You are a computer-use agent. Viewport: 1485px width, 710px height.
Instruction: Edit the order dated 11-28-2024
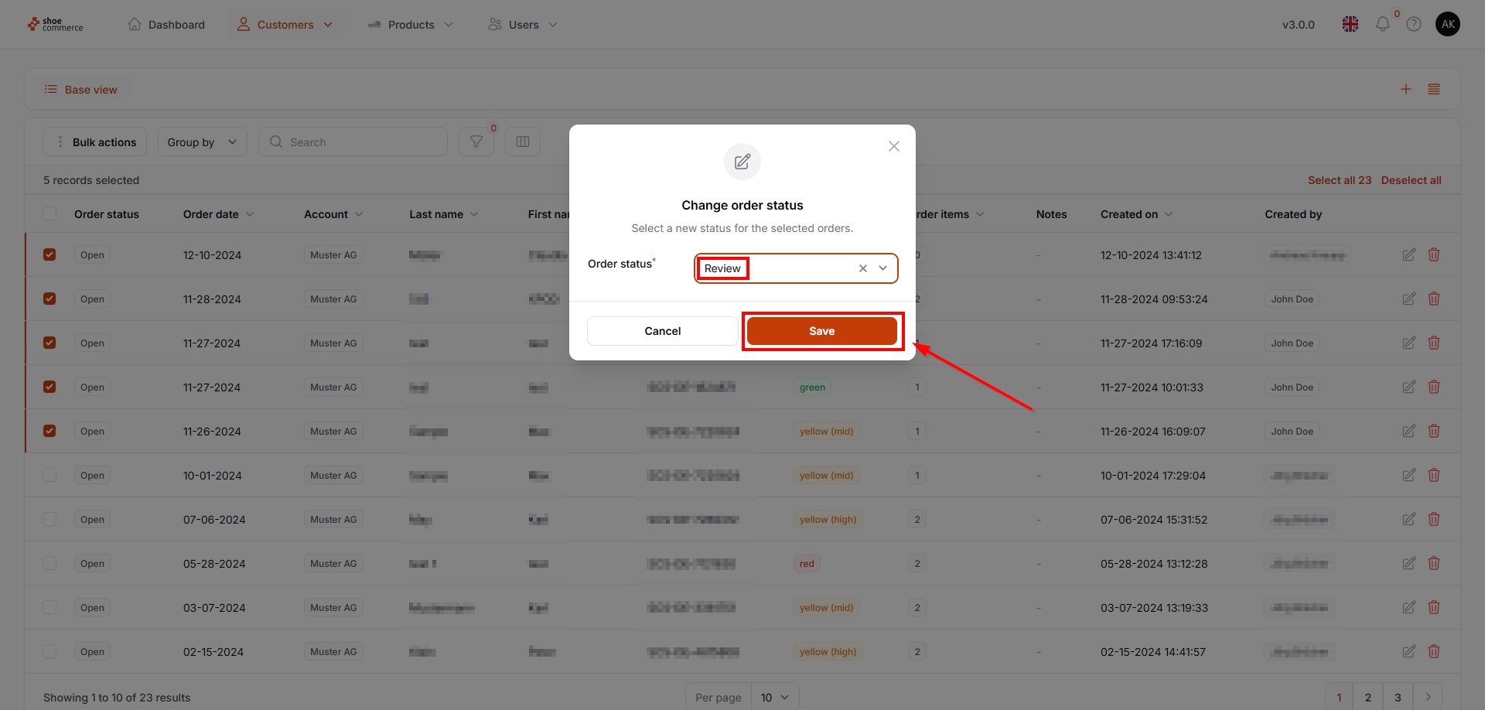[x=1409, y=299]
